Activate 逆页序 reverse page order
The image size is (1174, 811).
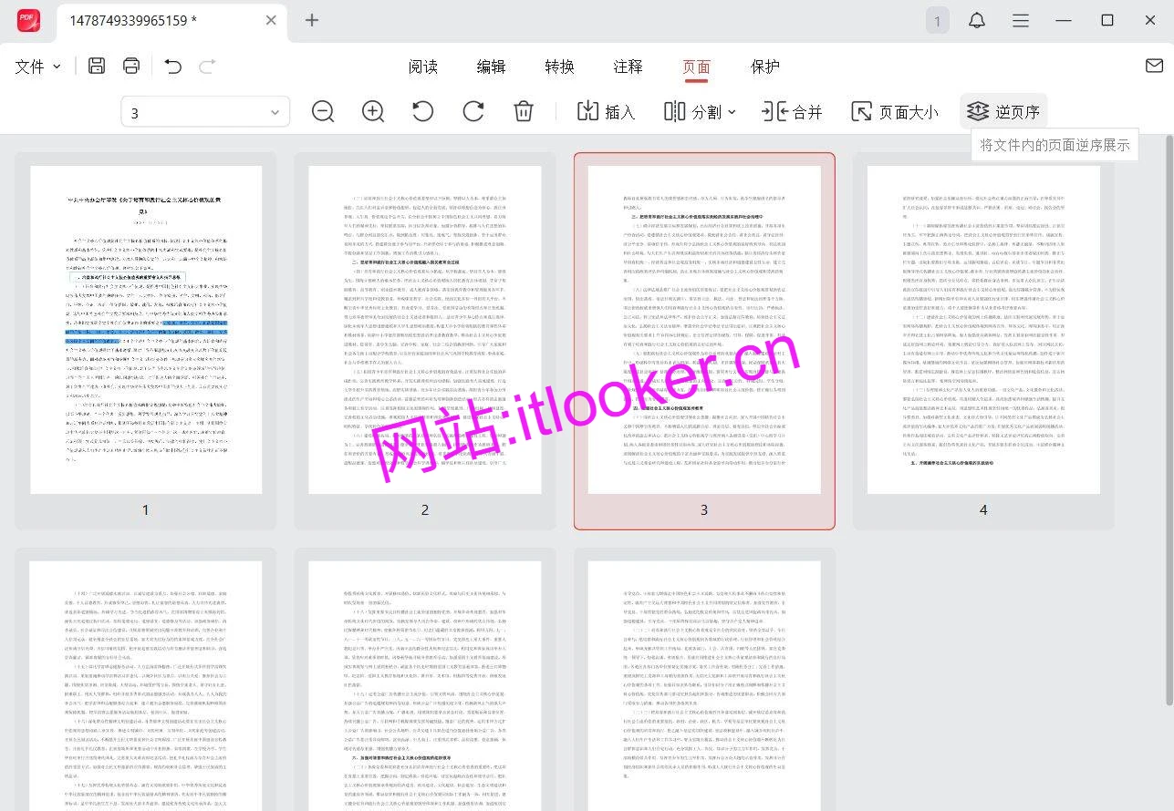(x=1003, y=111)
